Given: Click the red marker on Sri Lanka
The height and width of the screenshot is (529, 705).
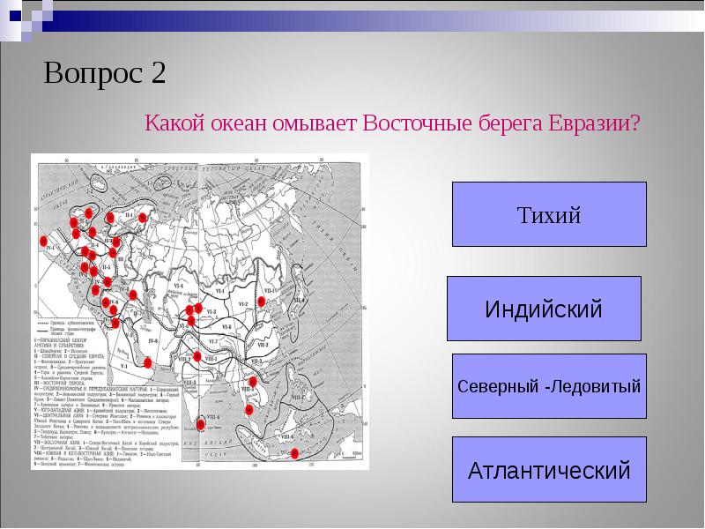Looking at the screenshot, I should [x=202, y=424].
